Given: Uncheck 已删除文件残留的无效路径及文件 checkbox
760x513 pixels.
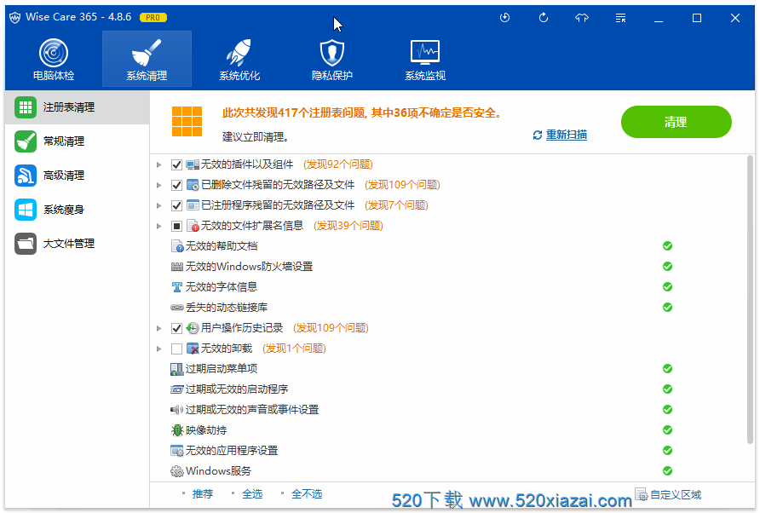Looking at the screenshot, I should click(176, 185).
